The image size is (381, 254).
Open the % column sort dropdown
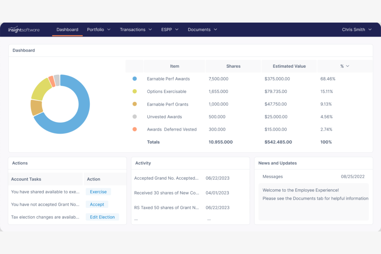(x=345, y=66)
